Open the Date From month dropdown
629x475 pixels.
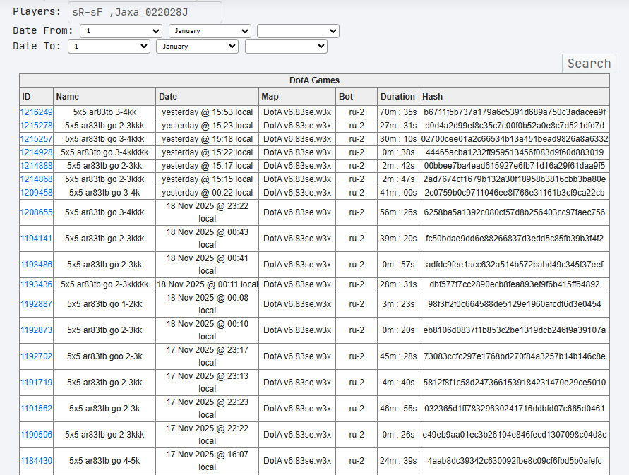pos(210,31)
